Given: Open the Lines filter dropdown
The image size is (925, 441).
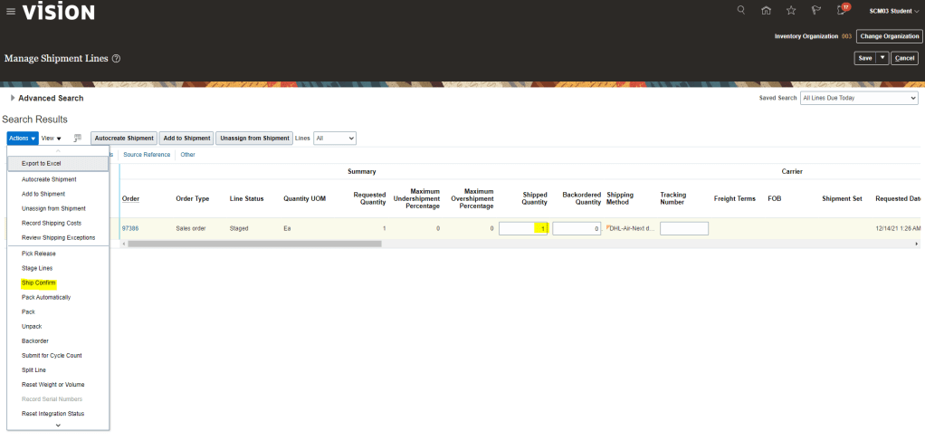Looking at the screenshot, I should pos(335,139).
